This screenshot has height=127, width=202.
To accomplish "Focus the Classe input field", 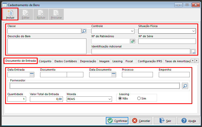I will (x=44, y=31).
